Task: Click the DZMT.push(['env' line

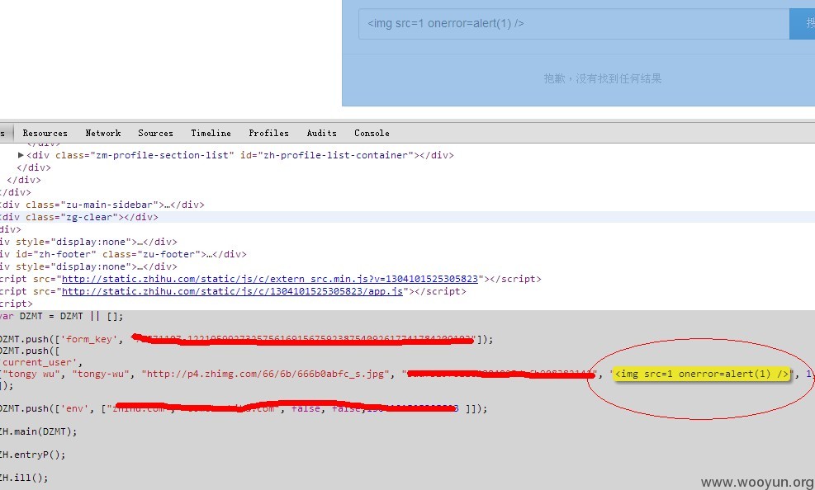Action: (x=244, y=408)
